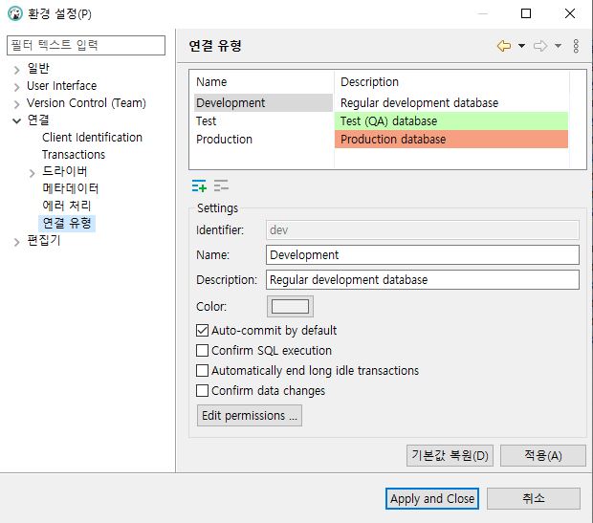
Task: Click the 취소 cancel button
Action: [x=534, y=499]
